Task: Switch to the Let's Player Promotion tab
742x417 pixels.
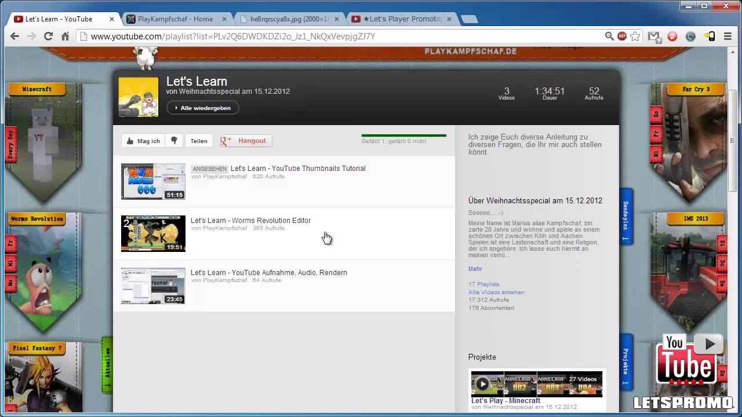Action: pyautogui.click(x=402, y=19)
